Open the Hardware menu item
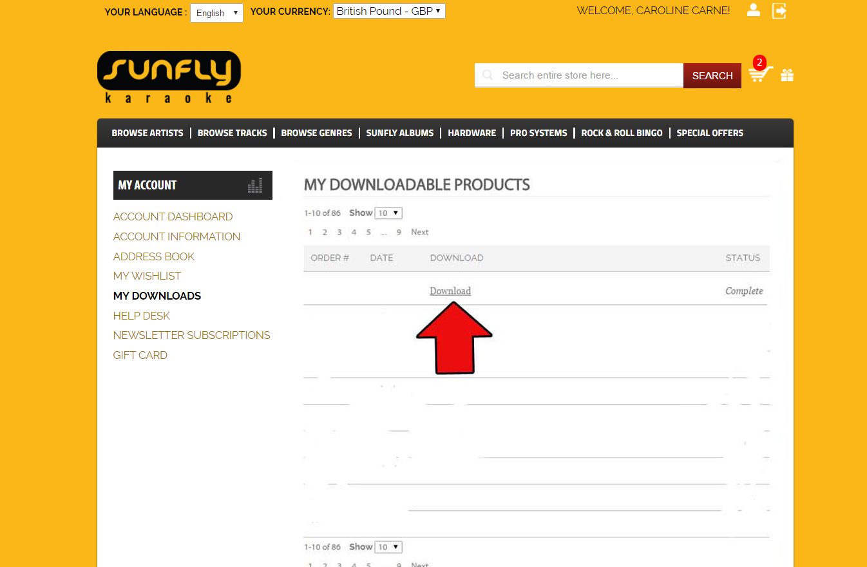867x567 pixels. [x=472, y=133]
